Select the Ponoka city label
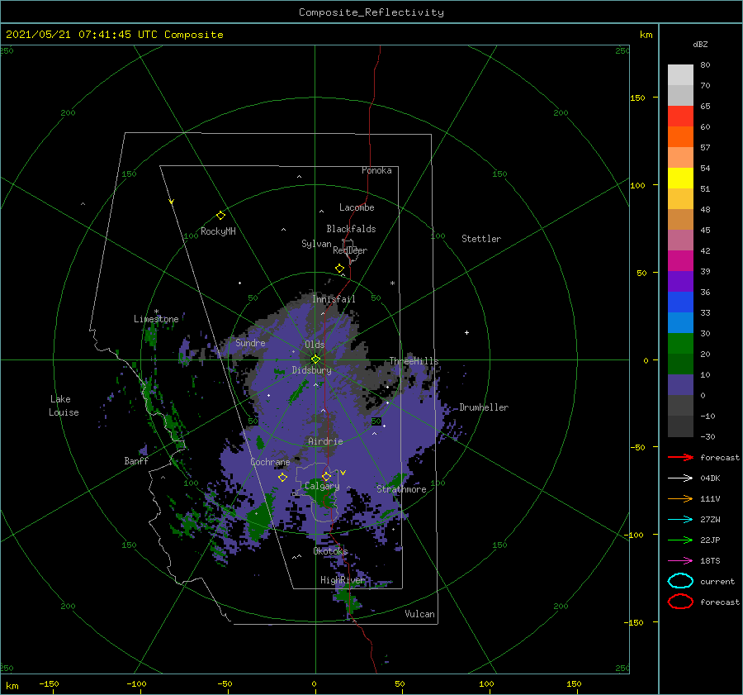Screen dimensions: 743x695 pos(376,170)
